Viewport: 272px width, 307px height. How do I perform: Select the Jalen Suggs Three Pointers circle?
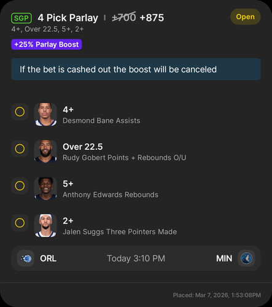pyautogui.click(x=20, y=223)
